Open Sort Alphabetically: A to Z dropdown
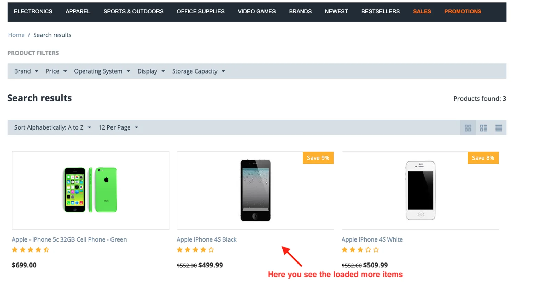This screenshot has width=549, height=302. pos(53,127)
